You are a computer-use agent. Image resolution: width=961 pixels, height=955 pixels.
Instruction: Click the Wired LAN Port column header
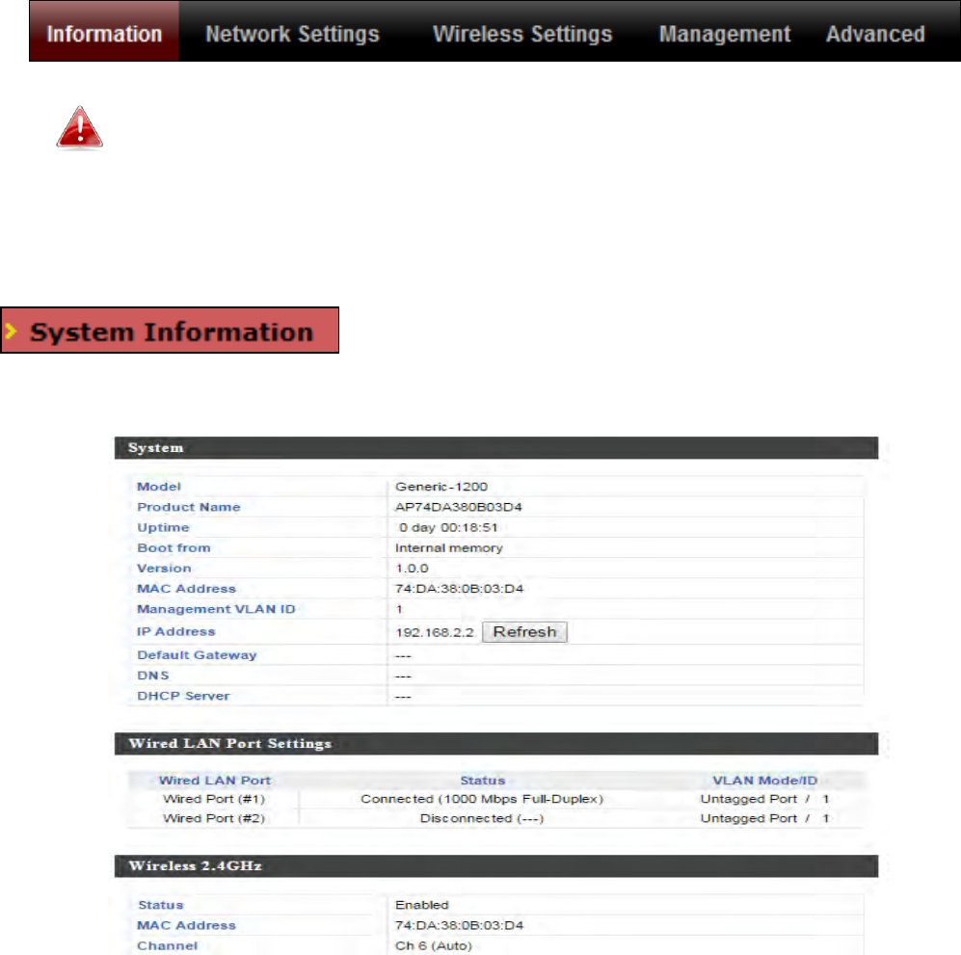pos(215,781)
